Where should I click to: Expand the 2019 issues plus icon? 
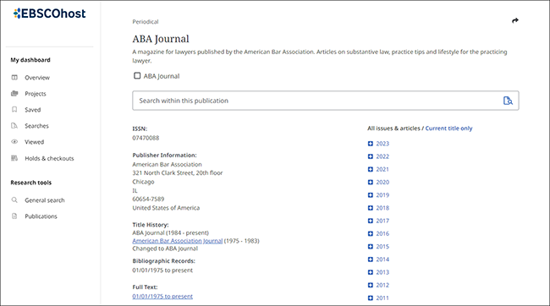pyautogui.click(x=371, y=195)
